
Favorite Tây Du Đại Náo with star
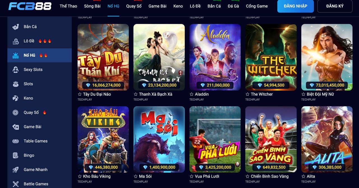point(80,94)
